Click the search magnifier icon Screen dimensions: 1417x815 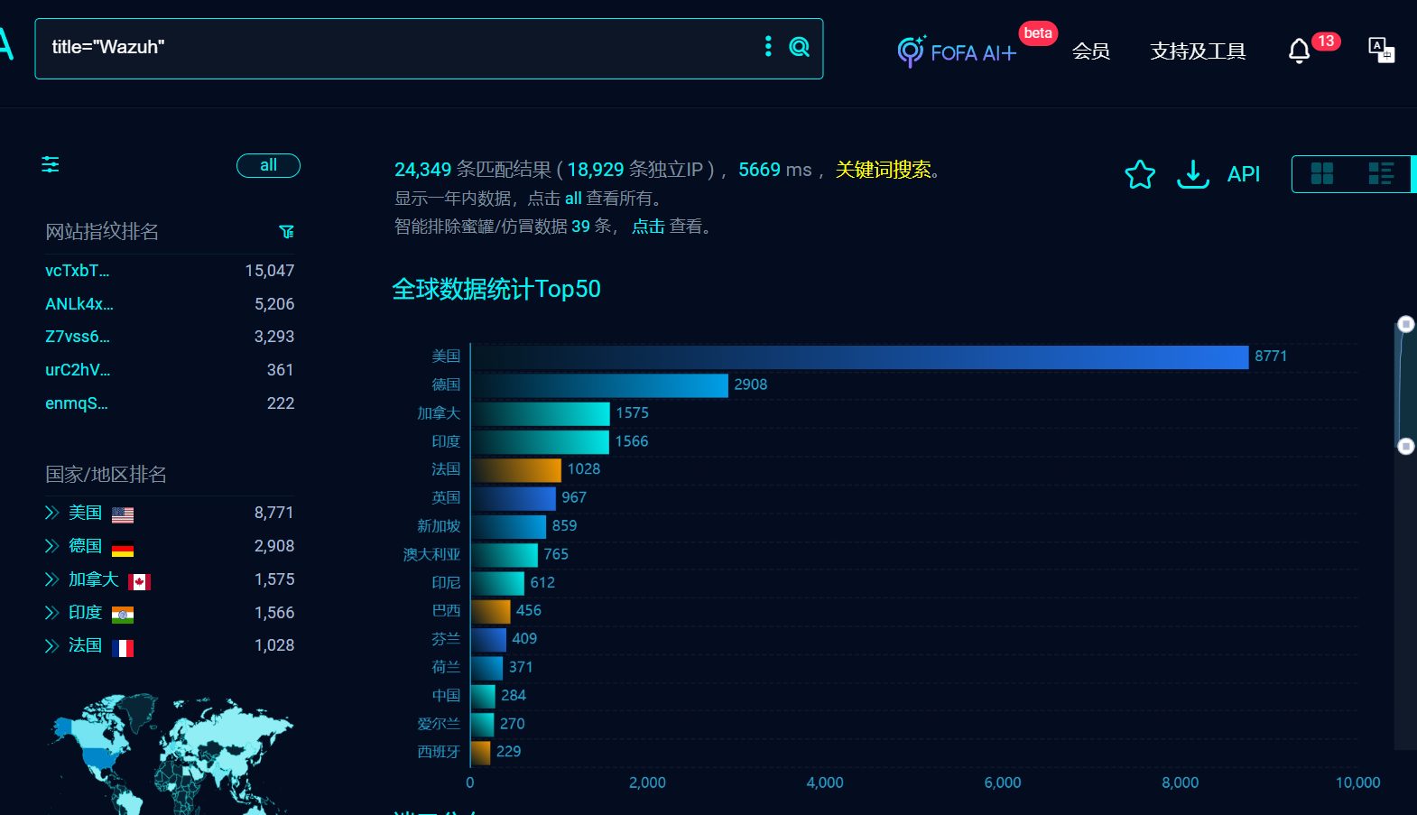coord(799,47)
